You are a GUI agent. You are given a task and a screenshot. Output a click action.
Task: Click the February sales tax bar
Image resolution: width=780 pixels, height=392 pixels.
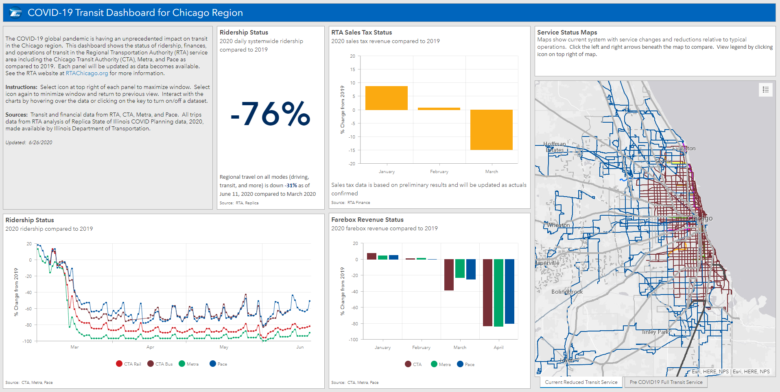coord(439,109)
